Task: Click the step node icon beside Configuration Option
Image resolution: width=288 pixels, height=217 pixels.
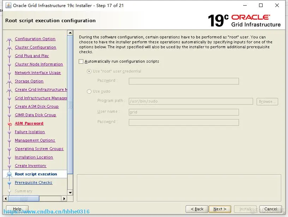Action: click(10, 39)
